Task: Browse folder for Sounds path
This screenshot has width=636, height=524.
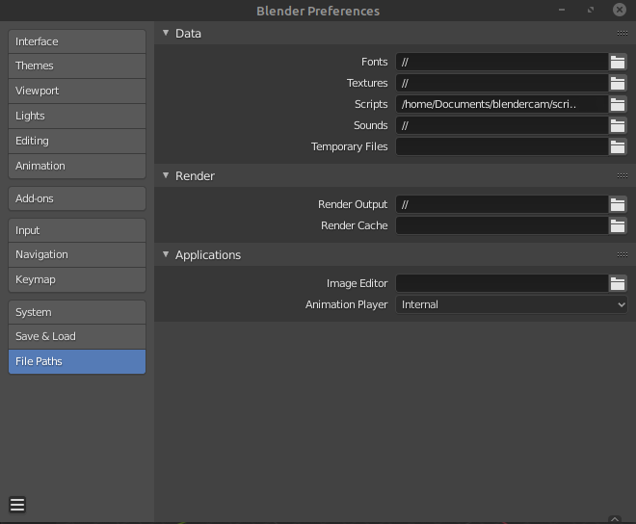Action: (618, 126)
